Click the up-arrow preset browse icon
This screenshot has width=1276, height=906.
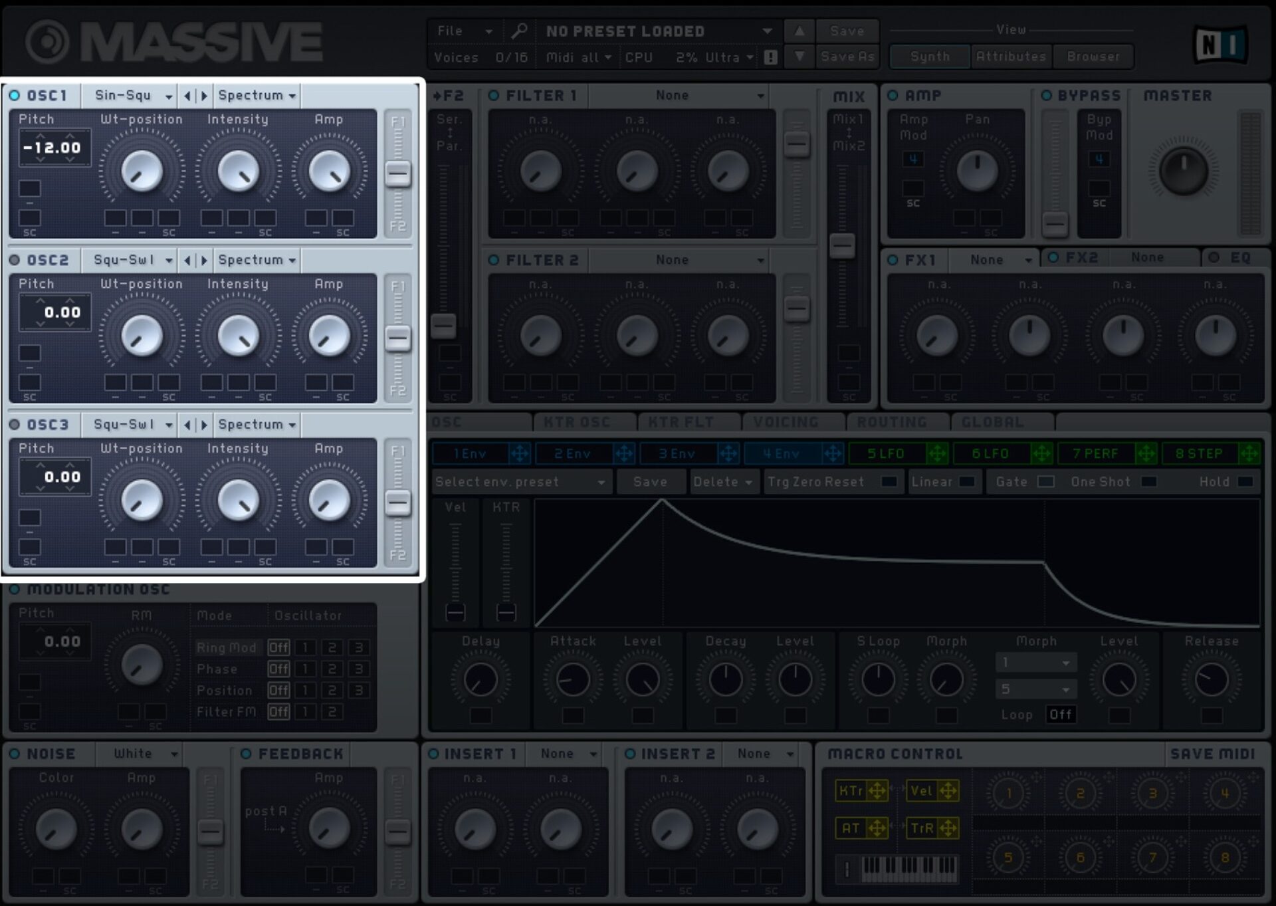[x=799, y=31]
